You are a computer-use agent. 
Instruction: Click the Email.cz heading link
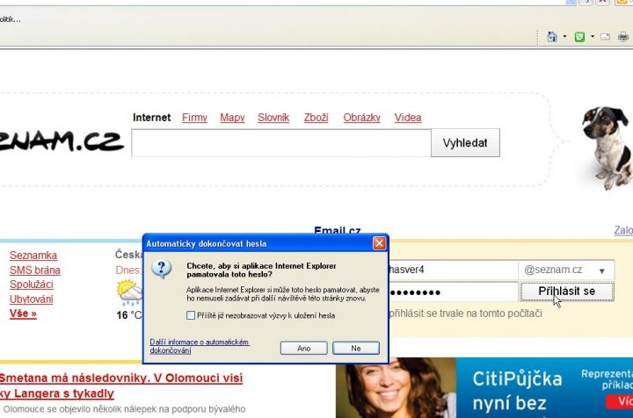pyautogui.click(x=337, y=231)
